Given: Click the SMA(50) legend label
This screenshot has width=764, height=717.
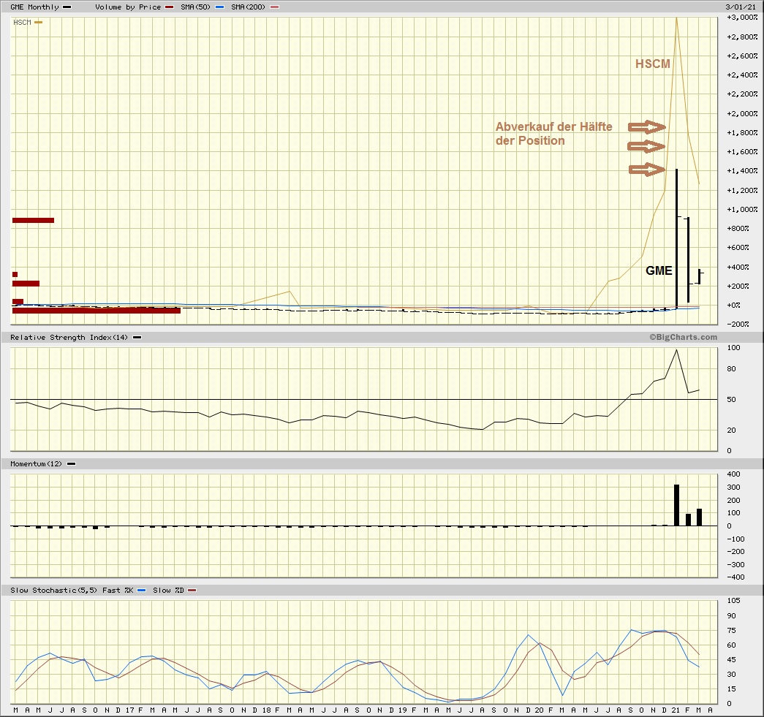Looking at the screenshot, I should tap(195, 7).
